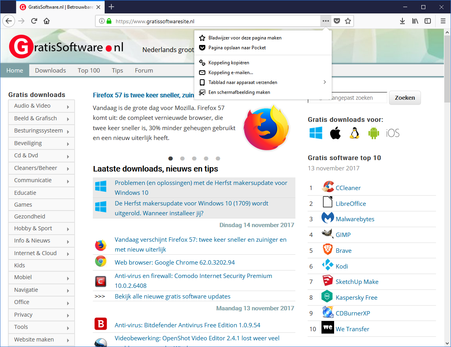Expand the Beveiliging category arrow
Image resolution: width=451 pixels, height=347 pixels.
click(68, 144)
